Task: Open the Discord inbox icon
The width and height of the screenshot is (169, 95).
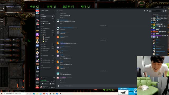Action: pyautogui.click(x=163, y=11)
